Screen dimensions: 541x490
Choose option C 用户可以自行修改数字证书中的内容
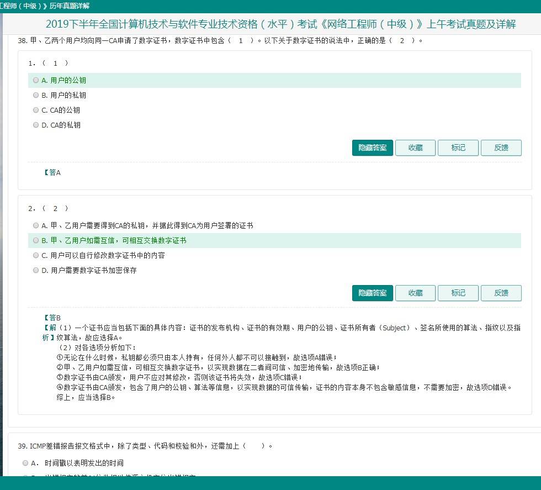pos(36,255)
